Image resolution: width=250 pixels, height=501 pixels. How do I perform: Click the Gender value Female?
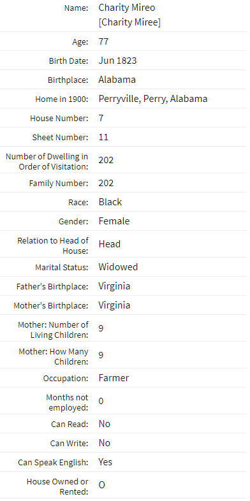[x=114, y=221]
